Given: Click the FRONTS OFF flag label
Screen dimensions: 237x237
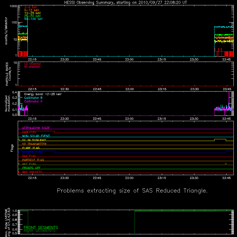Looking at the screenshot, I should click(31, 168).
